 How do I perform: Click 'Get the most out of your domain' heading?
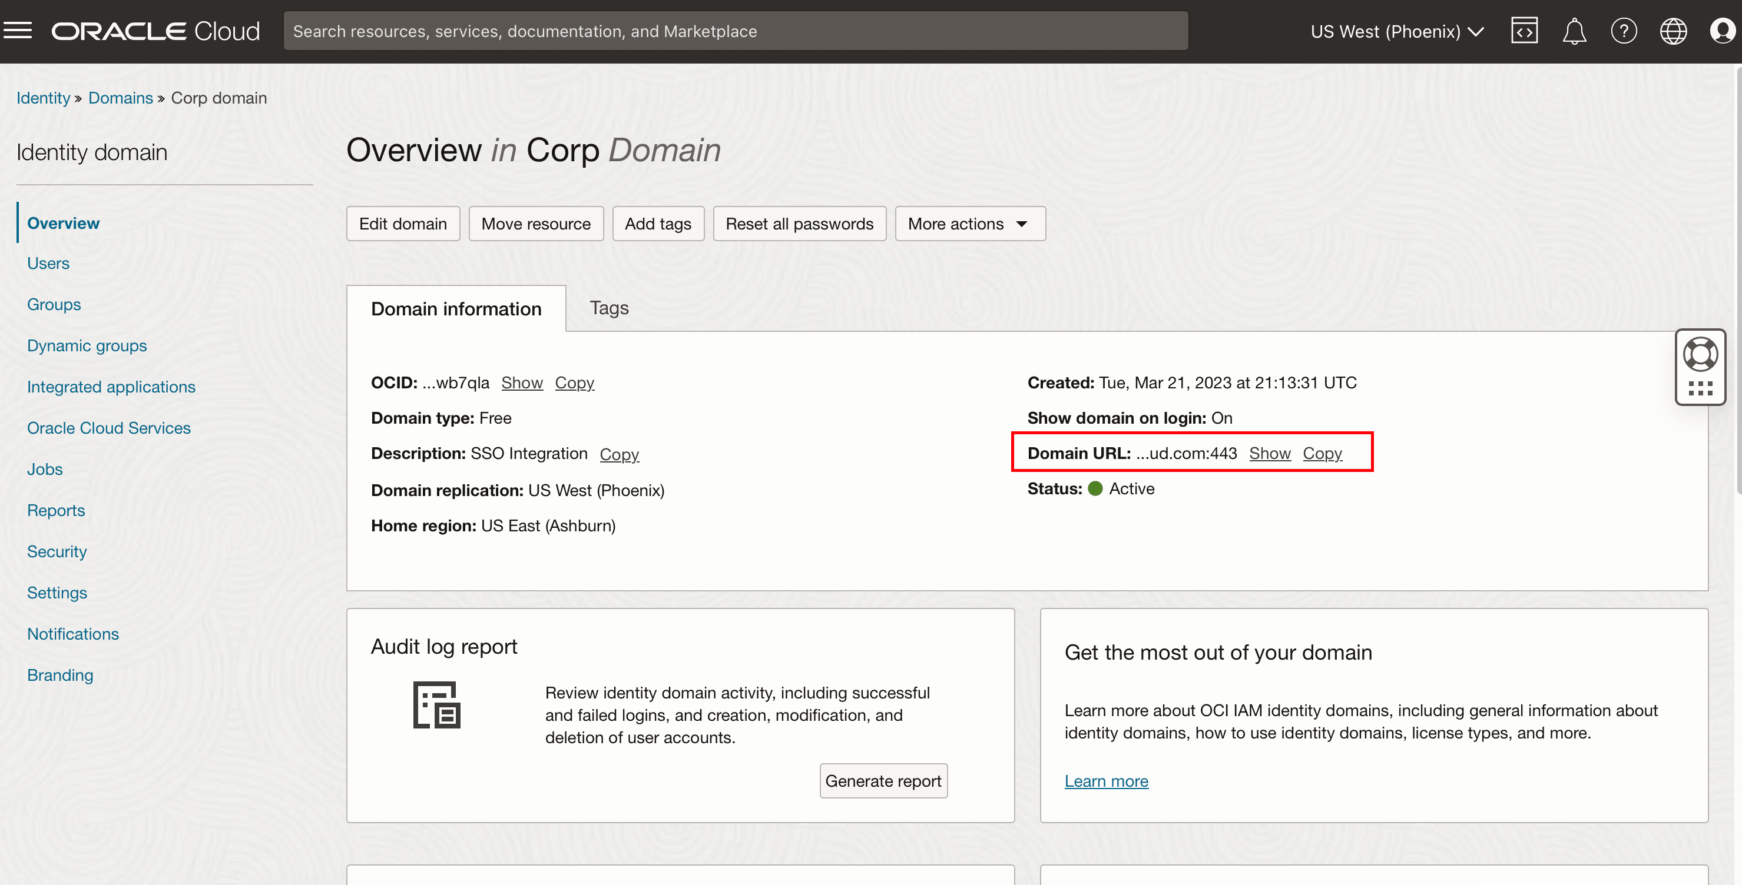click(1218, 653)
